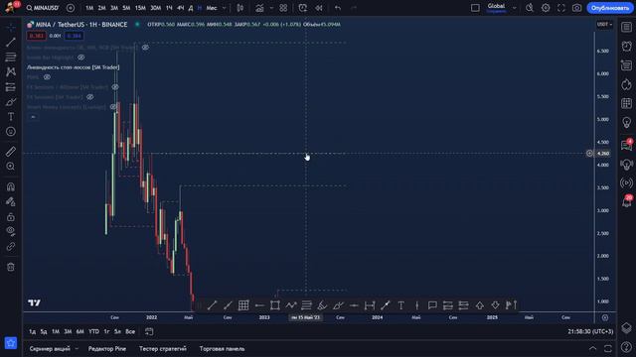Select the patterns tool in left sidebar
This screenshot has height=357, width=636.
(11, 71)
